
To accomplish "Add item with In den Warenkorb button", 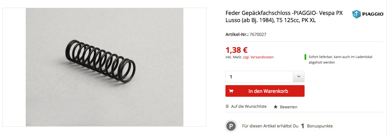I will pos(265,91).
